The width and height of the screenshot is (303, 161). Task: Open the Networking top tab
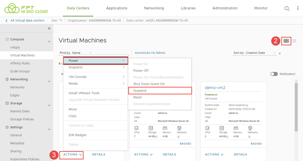[154, 8]
